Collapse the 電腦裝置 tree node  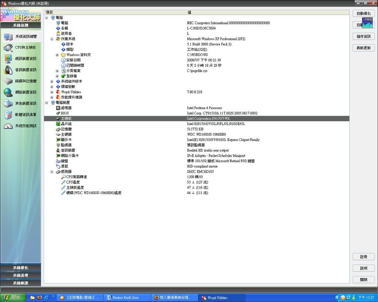[x=47, y=103]
